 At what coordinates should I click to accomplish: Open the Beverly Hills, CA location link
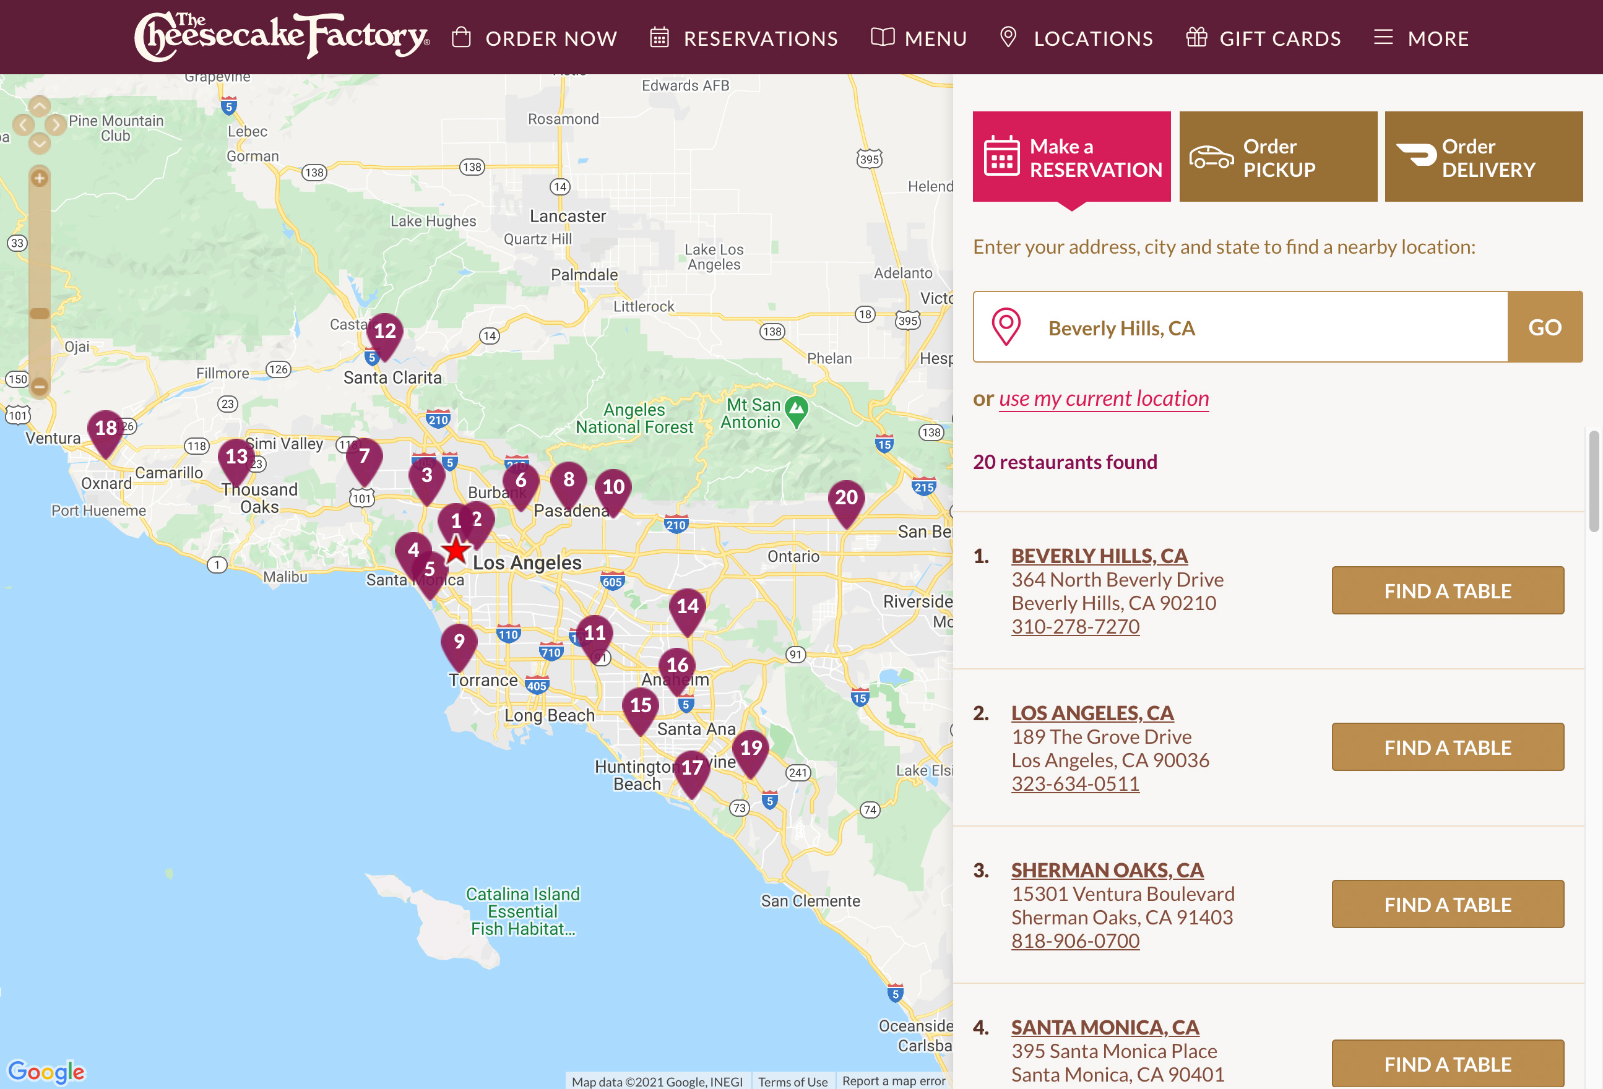pyautogui.click(x=1099, y=556)
